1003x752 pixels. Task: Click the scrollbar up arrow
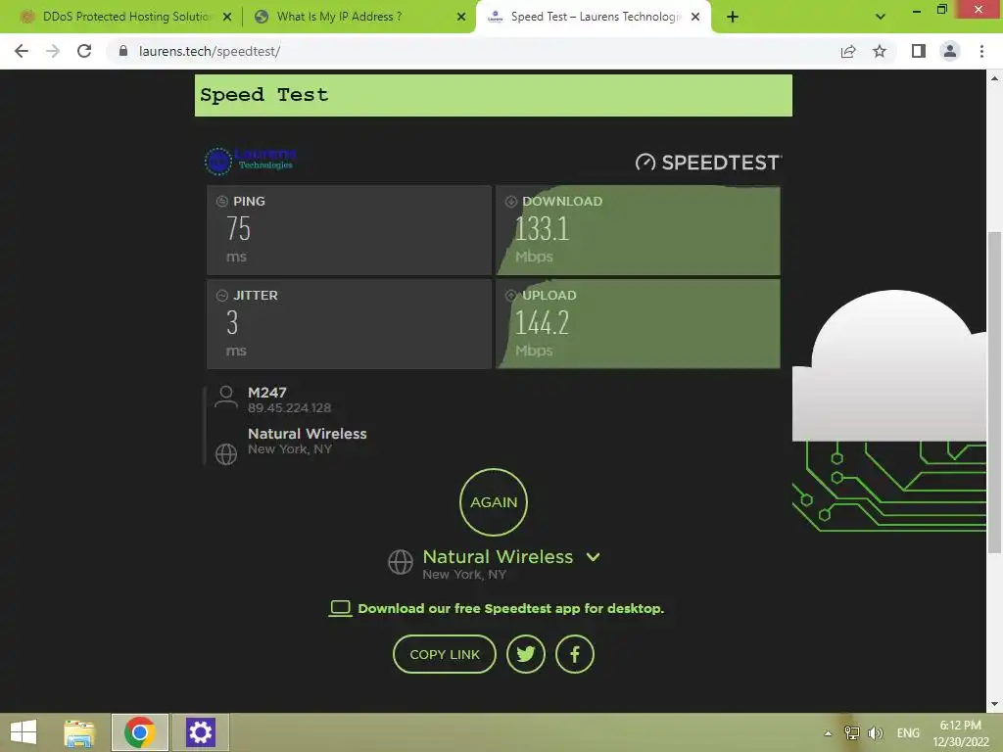[995, 78]
